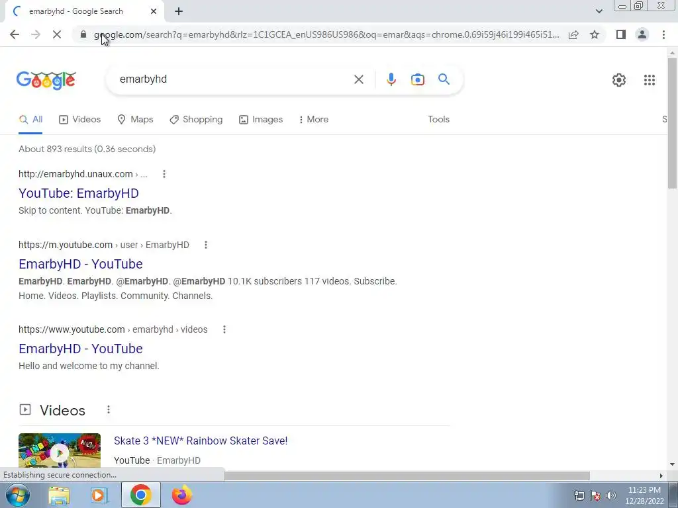Open Chrome three-dot menu
The height and width of the screenshot is (508, 678).
click(663, 34)
